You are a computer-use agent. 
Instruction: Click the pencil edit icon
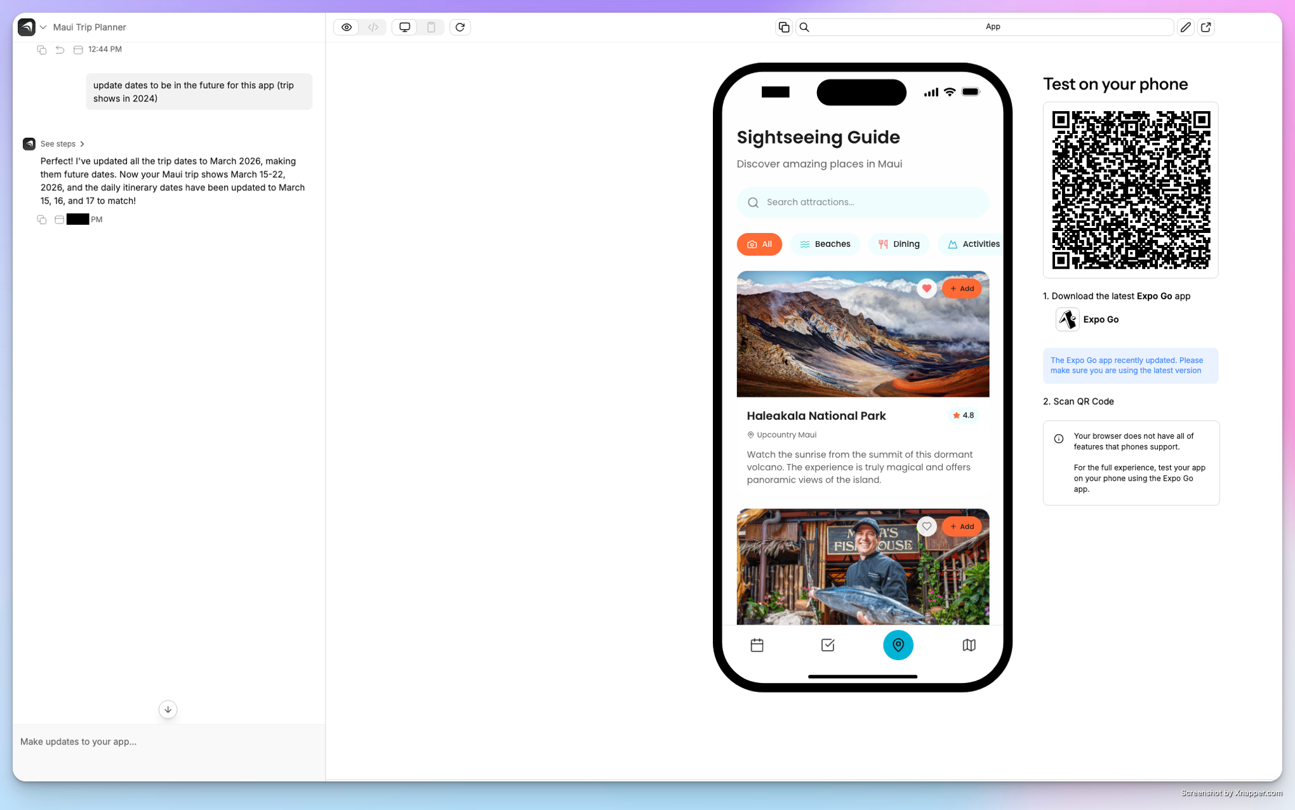pos(1185,27)
